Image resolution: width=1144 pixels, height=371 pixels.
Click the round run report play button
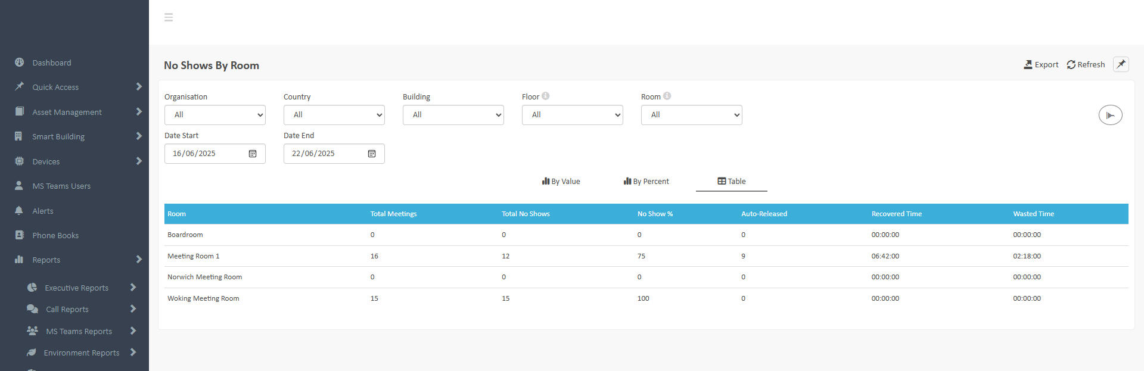tap(1111, 115)
